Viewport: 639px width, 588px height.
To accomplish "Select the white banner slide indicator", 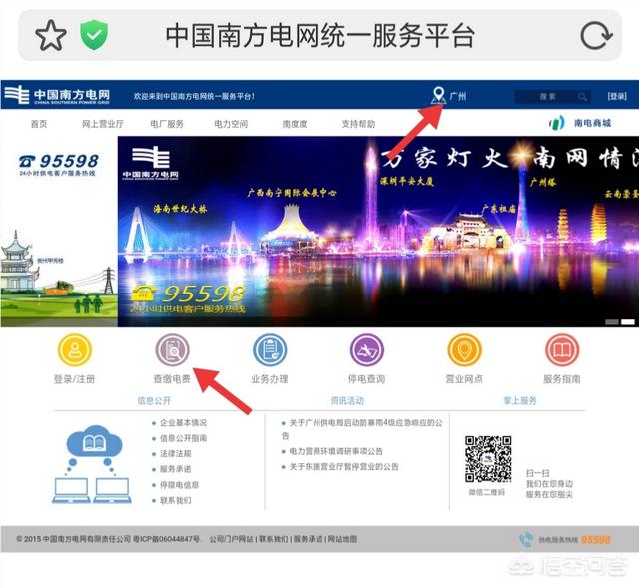I will click(x=628, y=322).
